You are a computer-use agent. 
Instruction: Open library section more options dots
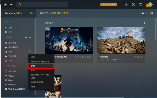tap(30, 37)
